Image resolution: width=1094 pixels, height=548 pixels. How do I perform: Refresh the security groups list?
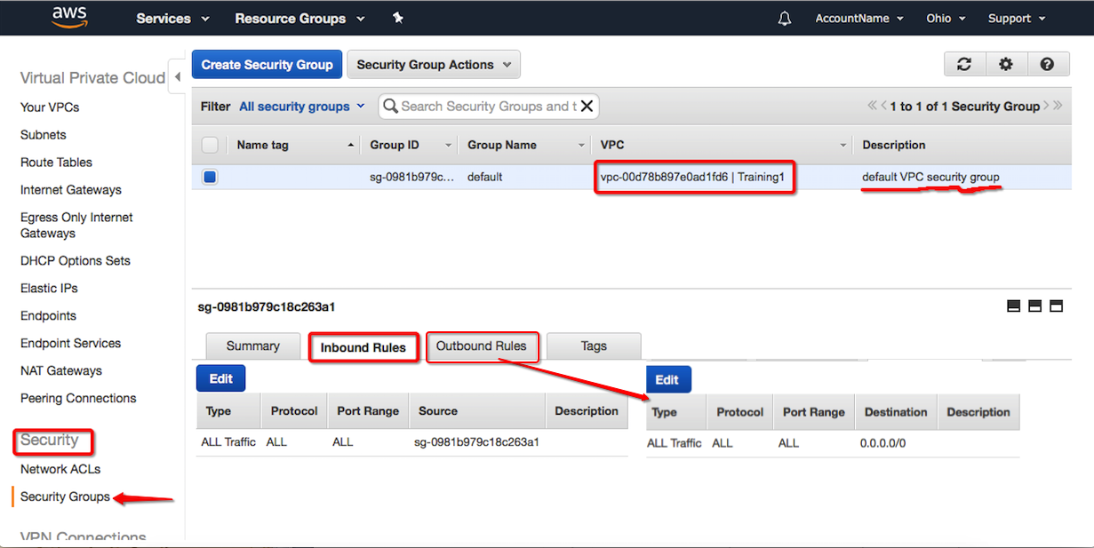963,64
